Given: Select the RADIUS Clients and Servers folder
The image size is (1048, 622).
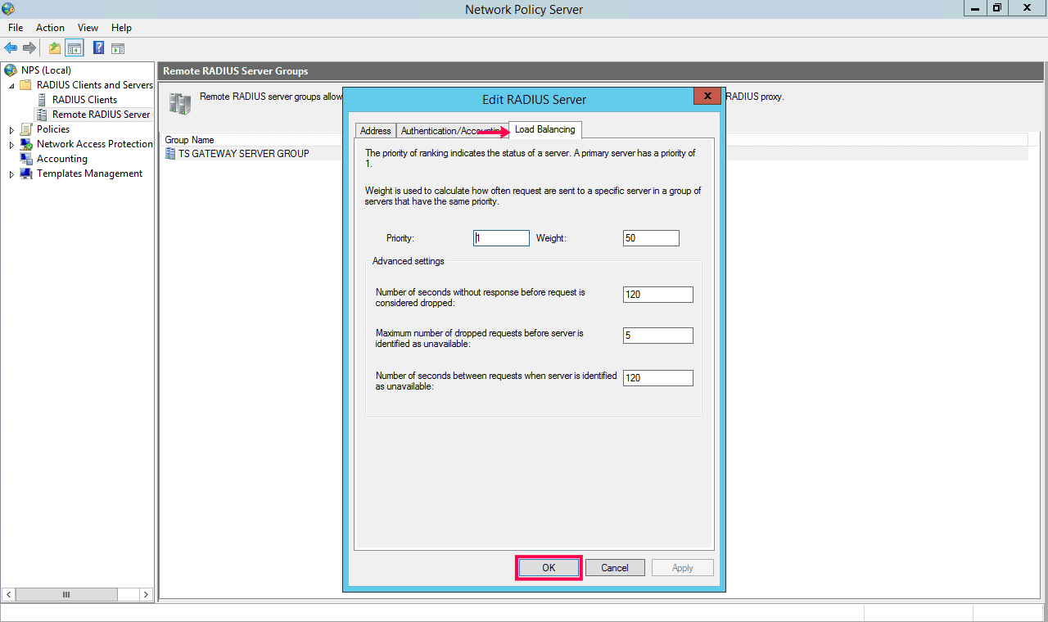Looking at the screenshot, I should 95,85.
